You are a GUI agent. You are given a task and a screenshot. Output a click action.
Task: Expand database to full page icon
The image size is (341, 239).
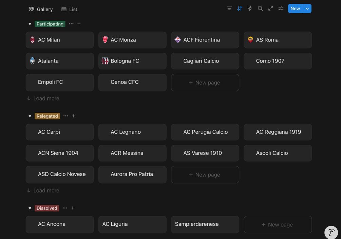coord(270,8)
